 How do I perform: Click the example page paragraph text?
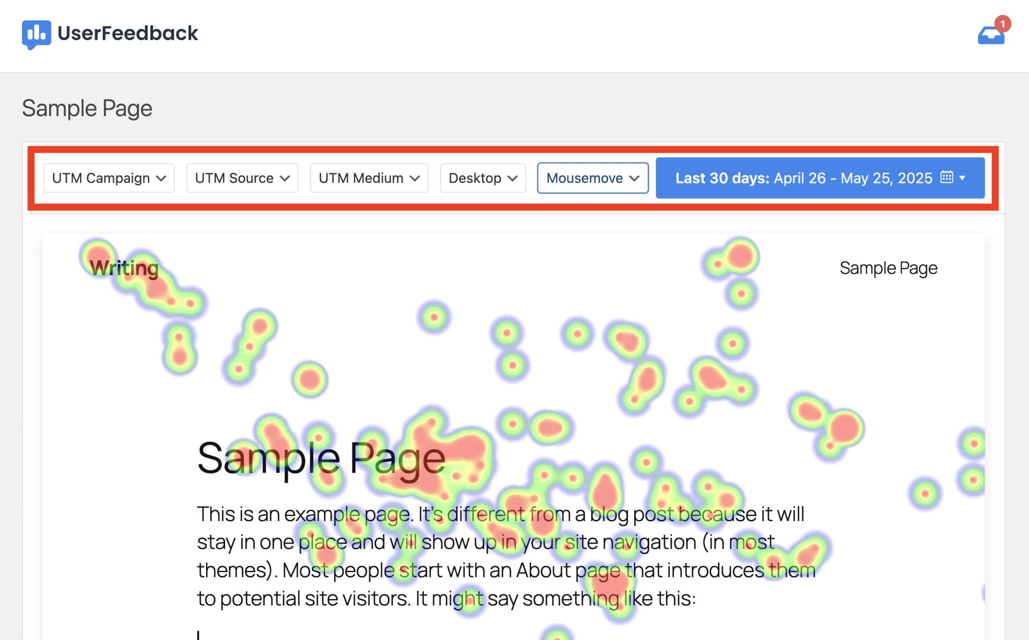[506, 556]
